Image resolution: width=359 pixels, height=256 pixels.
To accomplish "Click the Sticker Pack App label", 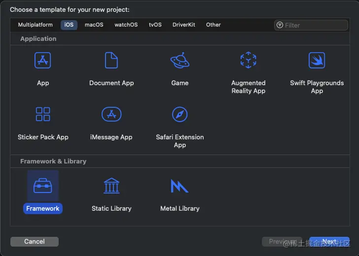I will tap(43, 137).
